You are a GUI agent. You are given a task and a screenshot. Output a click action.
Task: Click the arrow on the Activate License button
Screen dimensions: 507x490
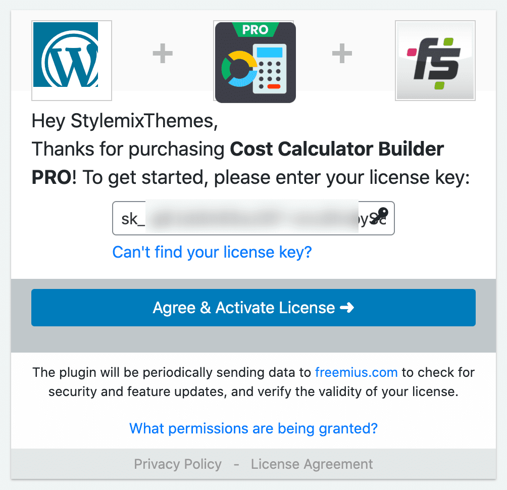[347, 308]
